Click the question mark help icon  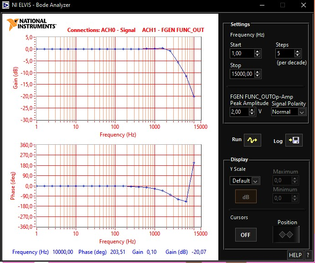tap(308, 255)
